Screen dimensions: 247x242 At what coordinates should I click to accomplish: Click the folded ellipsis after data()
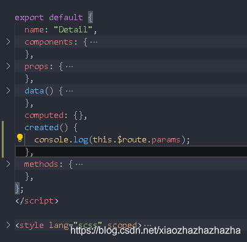coord(69,91)
